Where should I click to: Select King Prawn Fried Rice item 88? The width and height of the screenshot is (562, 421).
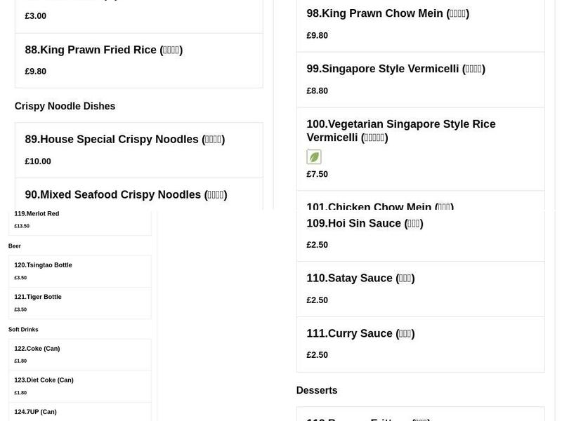coord(103,50)
